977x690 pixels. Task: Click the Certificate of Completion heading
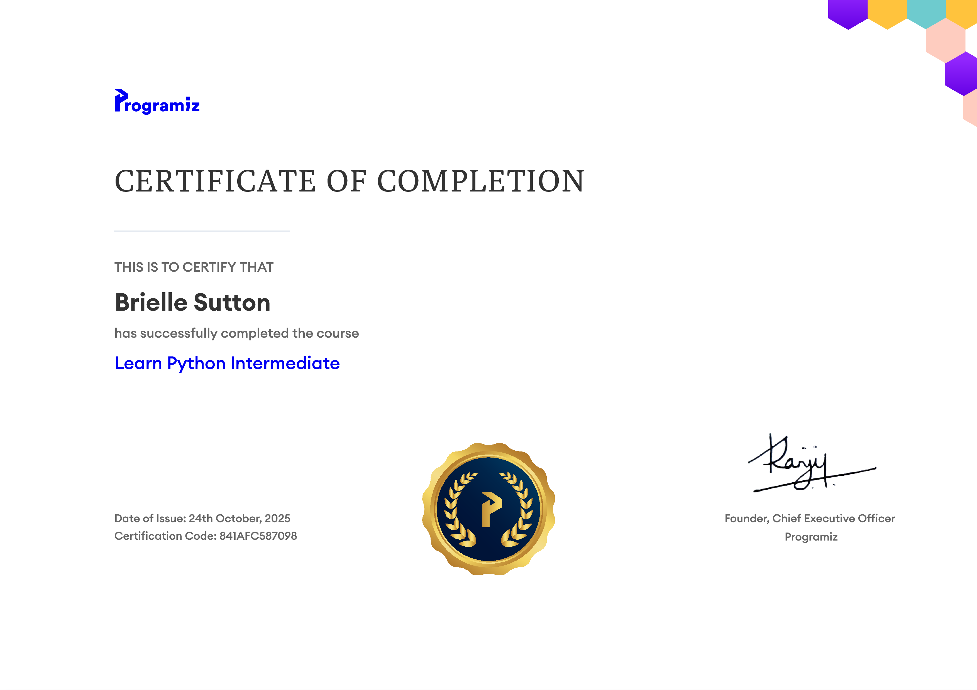coord(349,181)
